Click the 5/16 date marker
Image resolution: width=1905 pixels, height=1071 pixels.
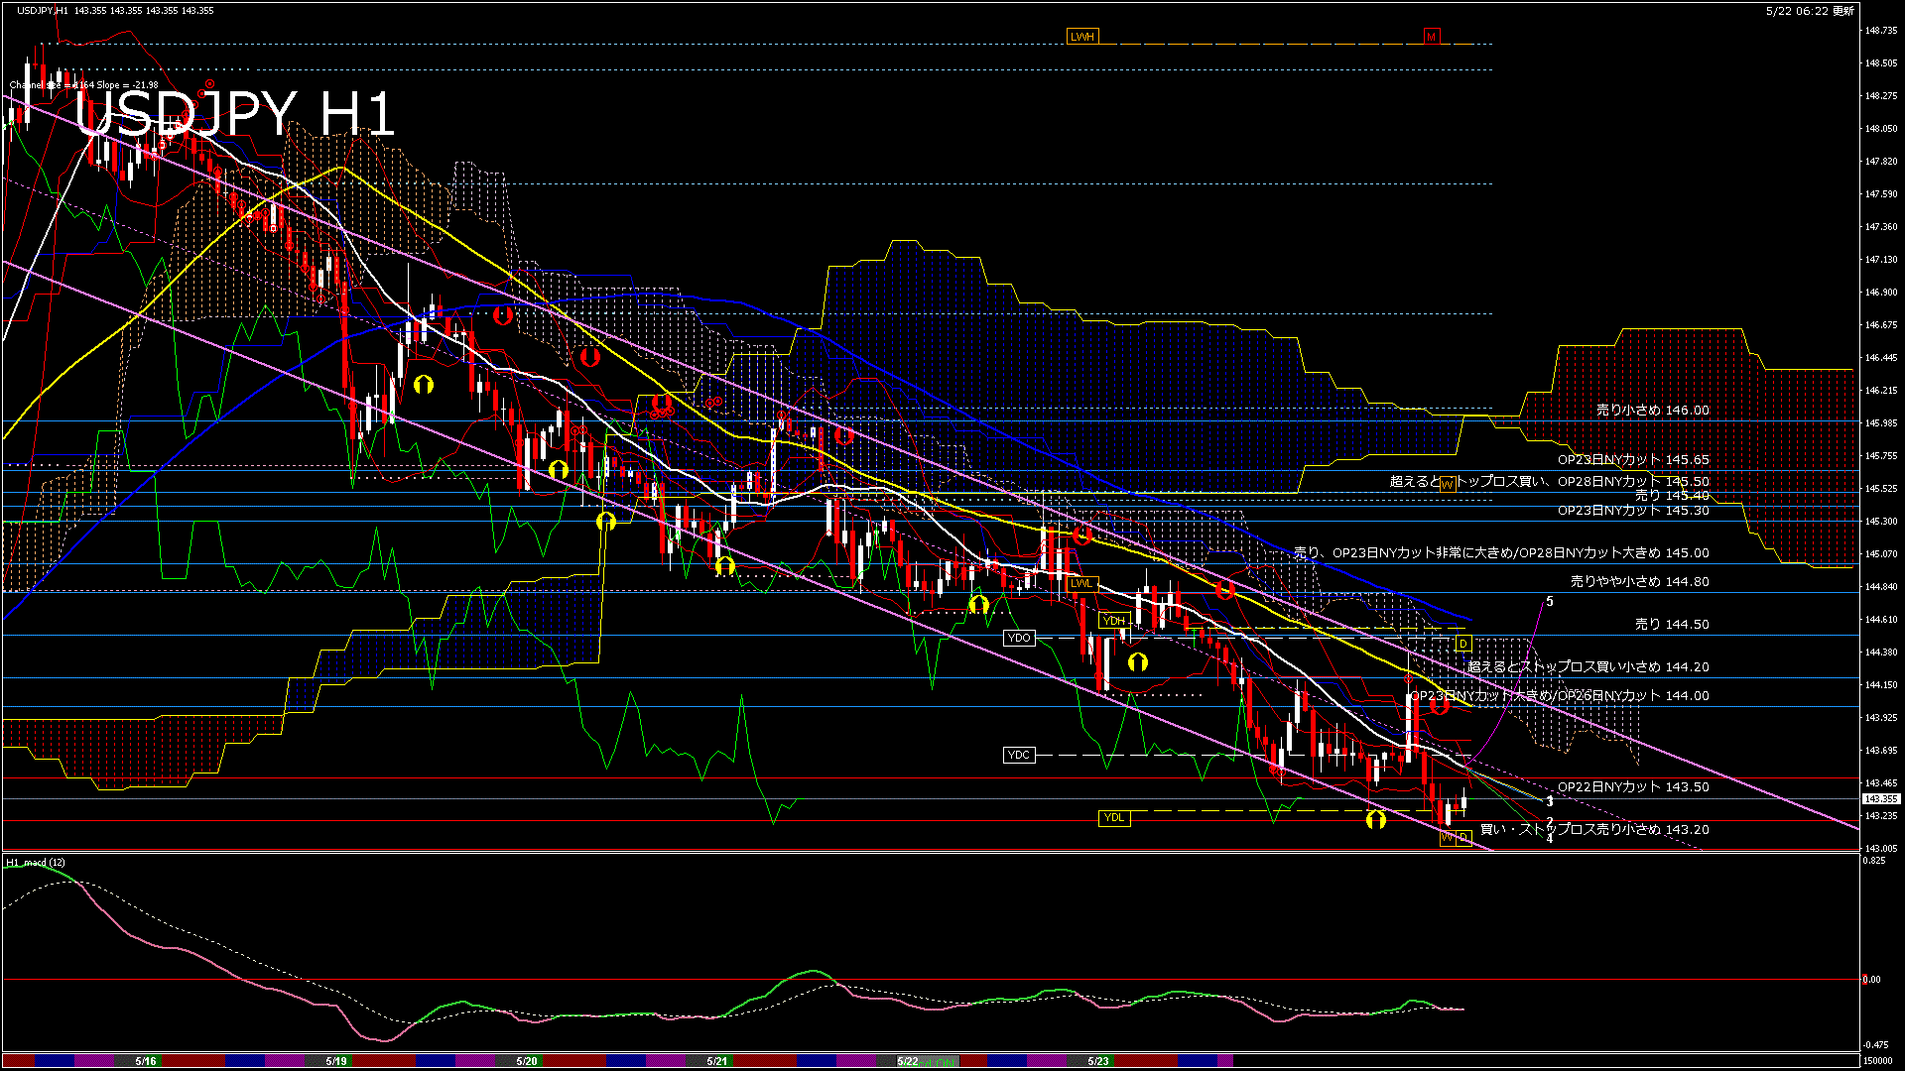pos(146,1061)
